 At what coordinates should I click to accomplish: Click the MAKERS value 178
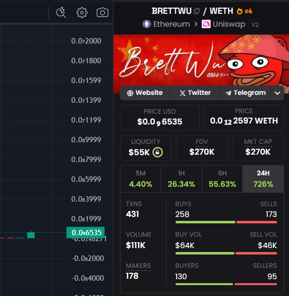132,276
